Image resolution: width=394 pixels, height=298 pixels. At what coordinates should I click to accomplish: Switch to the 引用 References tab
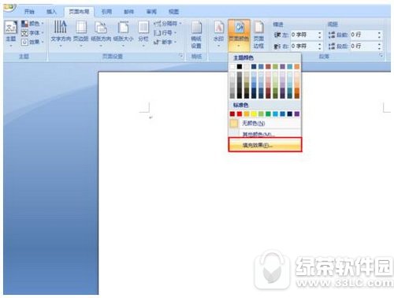point(106,12)
